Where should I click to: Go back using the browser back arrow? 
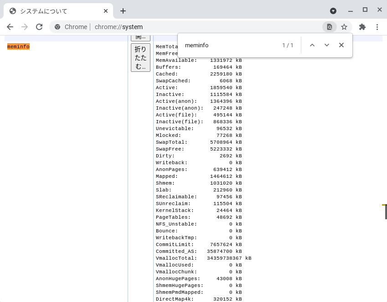tap(10, 27)
